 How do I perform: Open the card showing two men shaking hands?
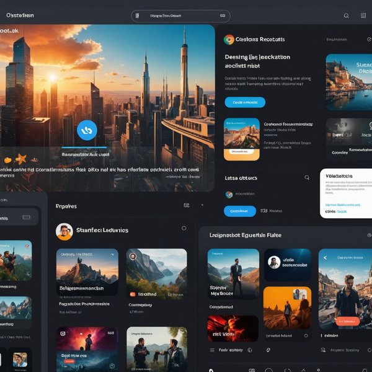click(157, 349)
